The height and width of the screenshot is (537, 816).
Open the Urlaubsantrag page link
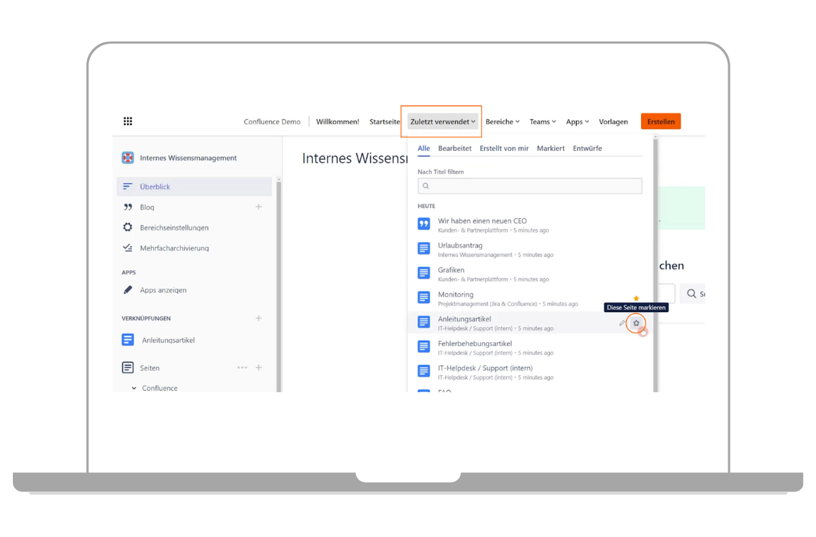[460, 245]
